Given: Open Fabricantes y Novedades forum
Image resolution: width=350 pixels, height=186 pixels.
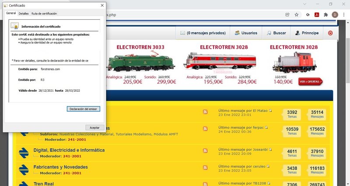Looking at the screenshot, I should click(x=60, y=167).
